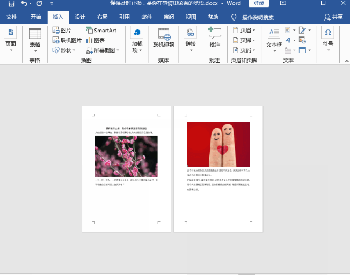Open the 页码 page number dropdown

244,50
